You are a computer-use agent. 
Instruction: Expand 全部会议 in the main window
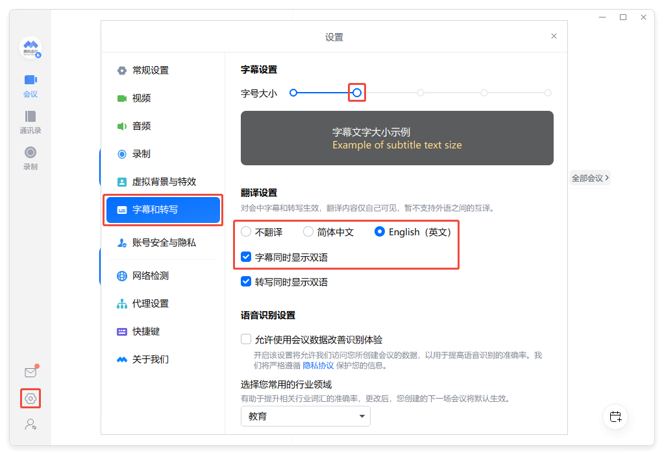click(590, 178)
